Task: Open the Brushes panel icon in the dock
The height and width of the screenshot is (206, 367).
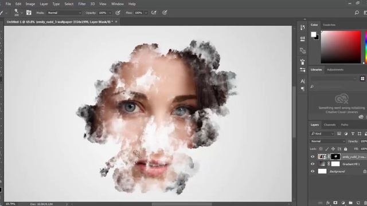Action: click(x=302, y=62)
